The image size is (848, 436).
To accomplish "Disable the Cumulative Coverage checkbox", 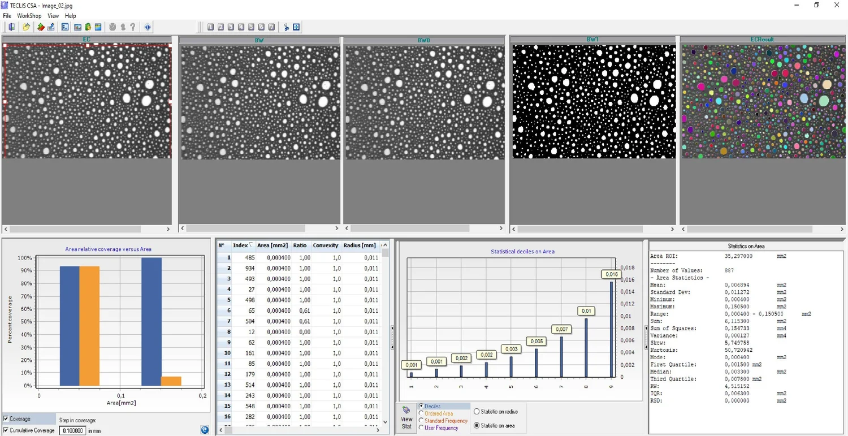I will (x=6, y=430).
